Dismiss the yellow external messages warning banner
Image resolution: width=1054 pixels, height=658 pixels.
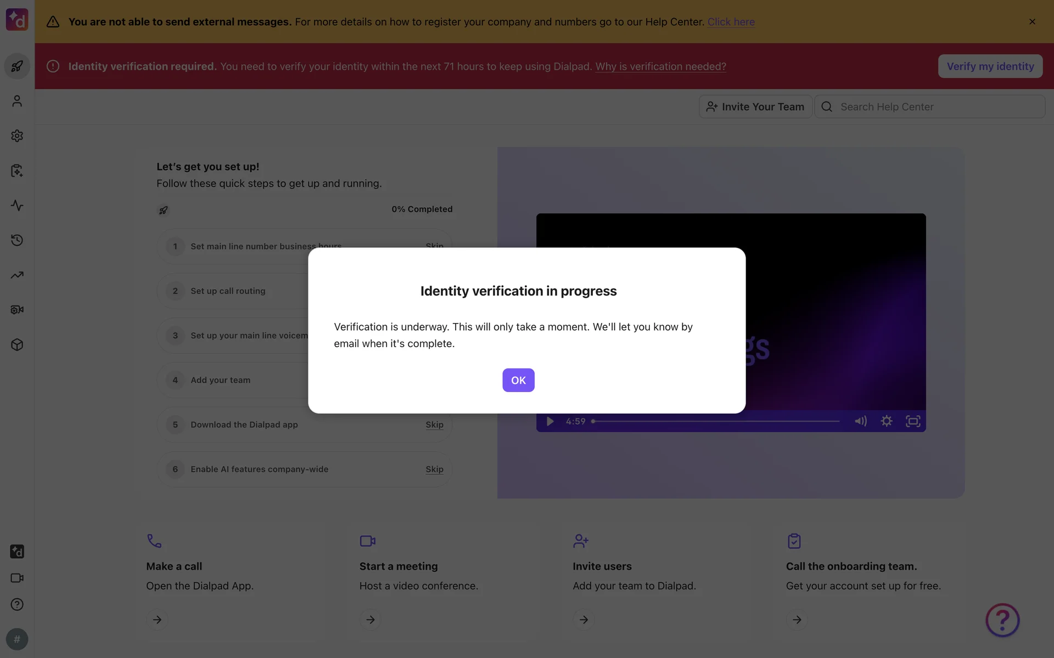pyautogui.click(x=1032, y=22)
